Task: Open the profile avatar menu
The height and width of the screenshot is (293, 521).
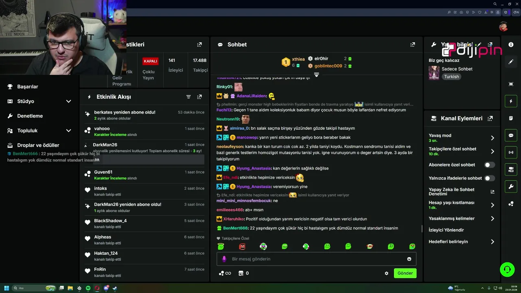Action: (x=503, y=26)
